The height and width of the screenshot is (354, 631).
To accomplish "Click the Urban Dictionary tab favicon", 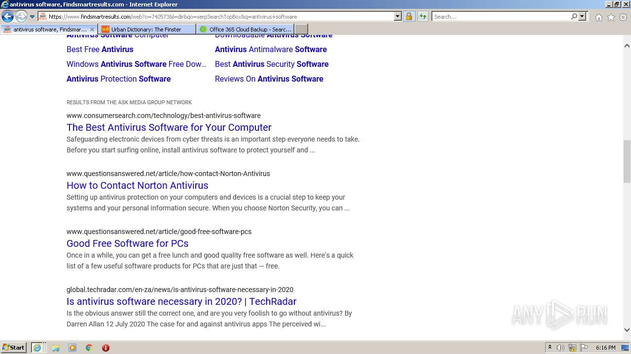I will 105,29.
